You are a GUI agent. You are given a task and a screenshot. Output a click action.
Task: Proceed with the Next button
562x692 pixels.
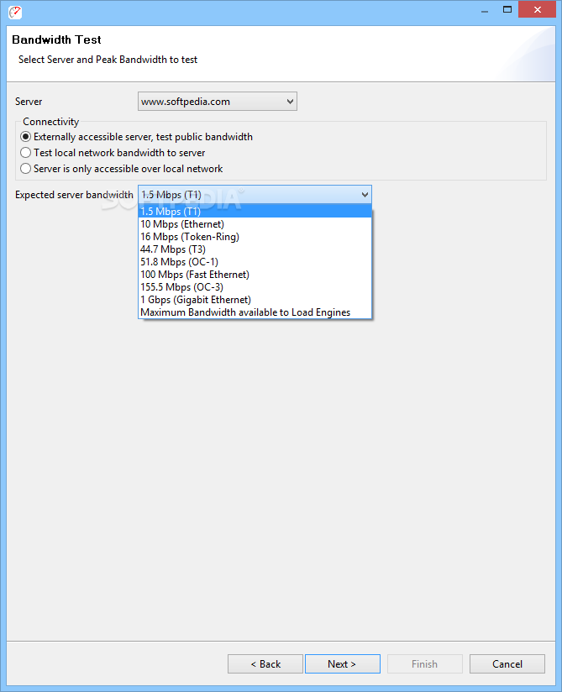(x=342, y=663)
